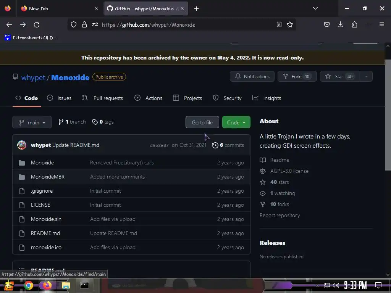
Task: Open the Issues tab
Action: point(59,98)
